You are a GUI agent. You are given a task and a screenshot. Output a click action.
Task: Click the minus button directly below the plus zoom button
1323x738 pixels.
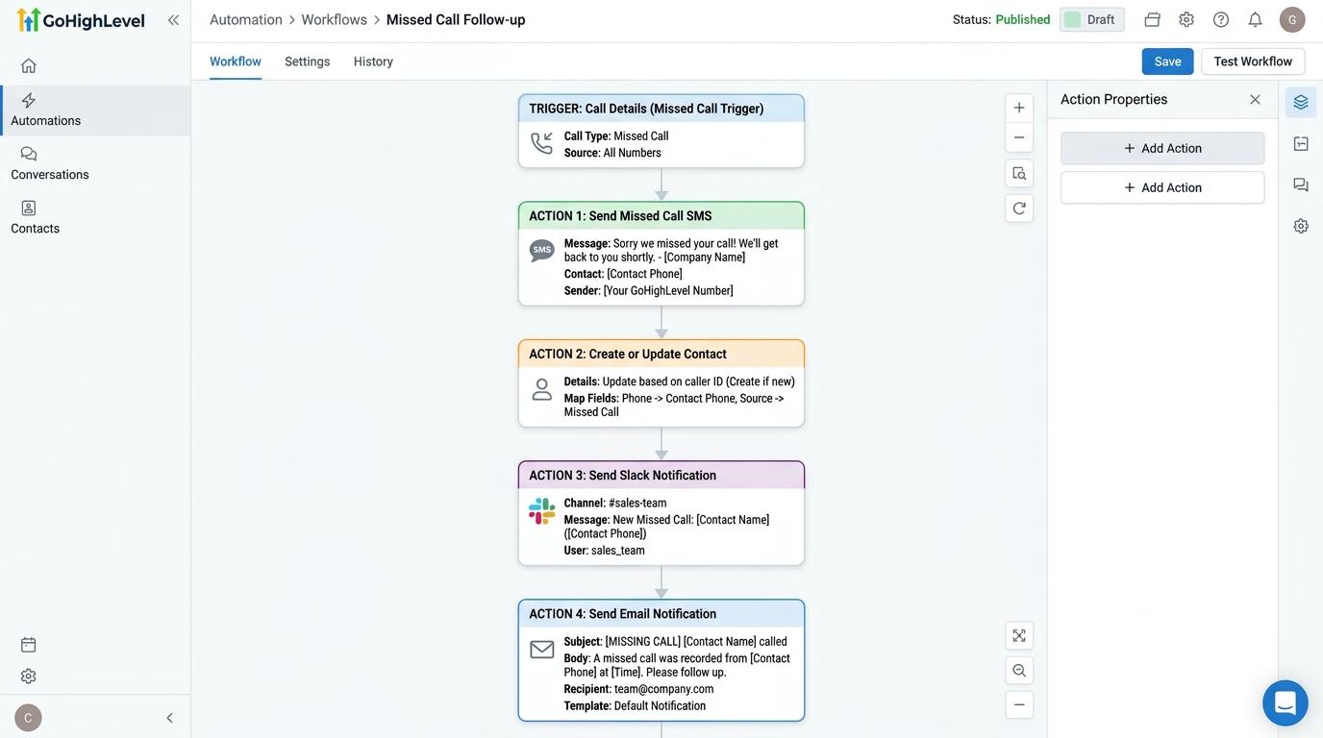click(1019, 137)
